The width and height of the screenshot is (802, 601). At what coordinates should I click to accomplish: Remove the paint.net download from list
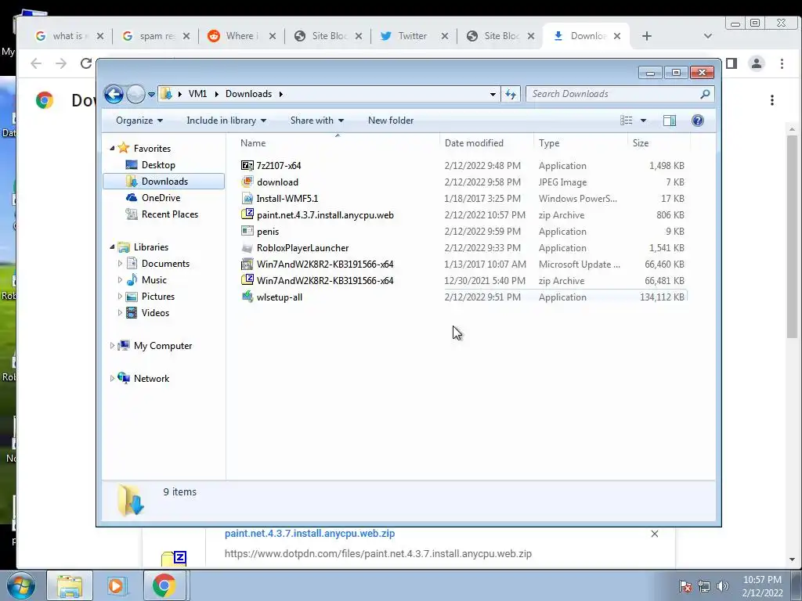[655, 534]
